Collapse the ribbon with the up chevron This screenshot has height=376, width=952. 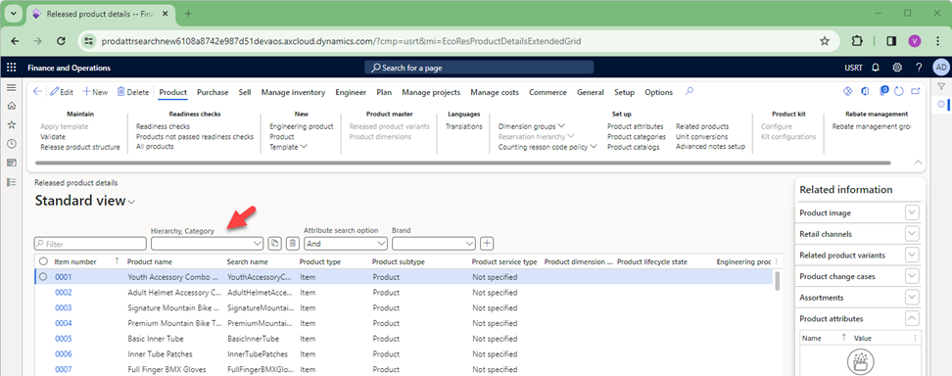pyautogui.click(x=918, y=163)
